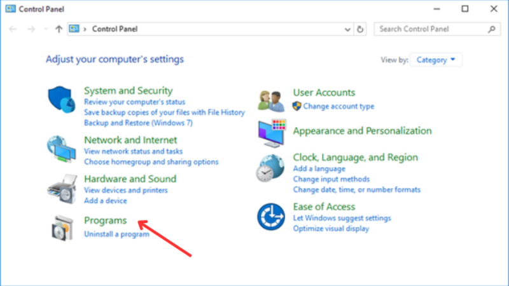This screenshot has width=509, height=286.
Task: Click the Appearance and Personalization monitor icon
Action: [x=272, y=133]
